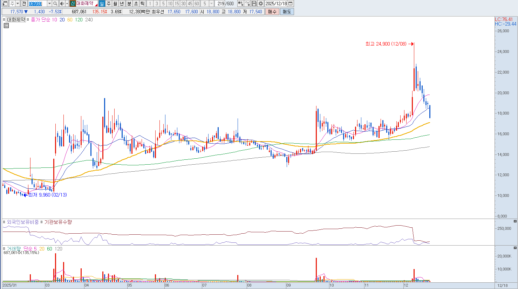Open the calendar date picker icon
Screen dimensions: 518x289
tap(291, 4)
